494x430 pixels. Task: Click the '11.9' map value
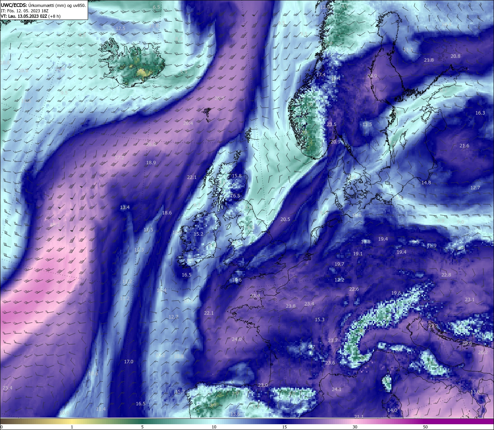[431, 246]
